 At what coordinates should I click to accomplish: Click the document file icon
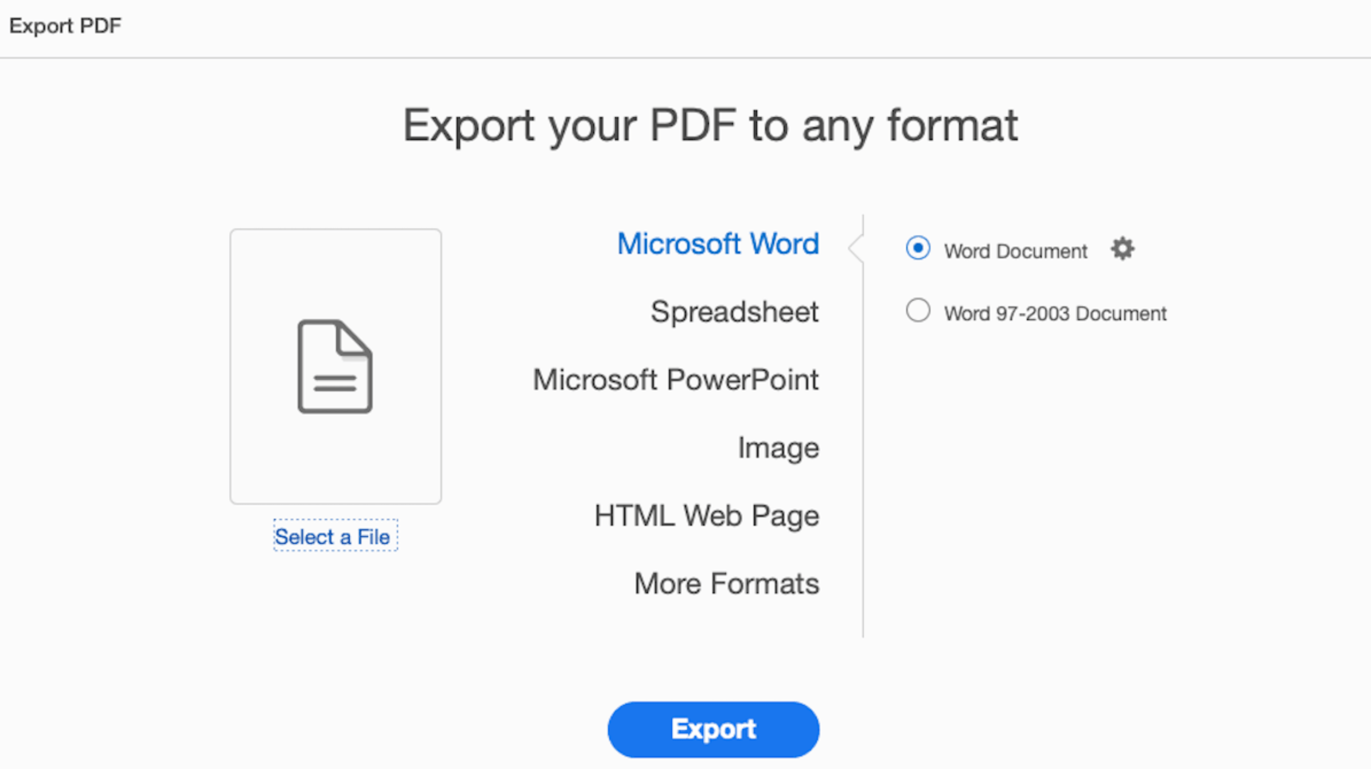tap(334, 366)
